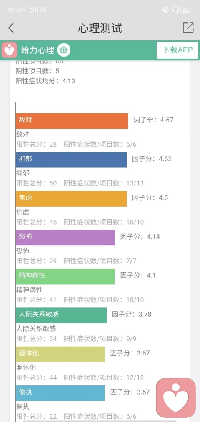Tap the battery indicator in status bar
The width and height of the screenshot is (200, 422).
point(186,10)
